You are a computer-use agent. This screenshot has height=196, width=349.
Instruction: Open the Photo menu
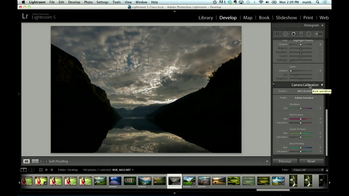88,2
